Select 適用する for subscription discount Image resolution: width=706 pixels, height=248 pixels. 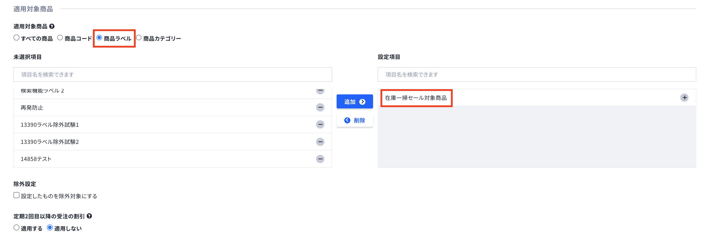click(17, 228)
